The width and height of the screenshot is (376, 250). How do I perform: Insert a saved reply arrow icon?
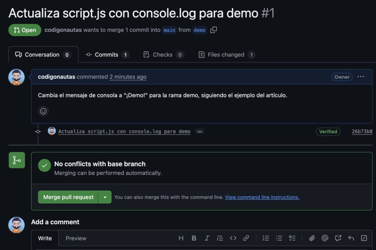coord(351,238)
